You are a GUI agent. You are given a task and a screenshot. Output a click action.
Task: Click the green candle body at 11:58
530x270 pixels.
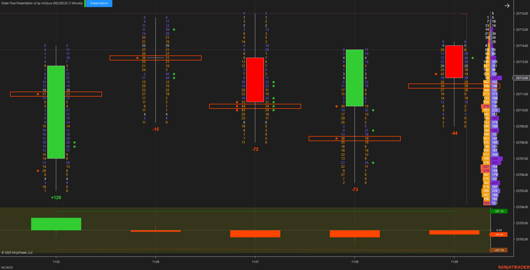click(x=355, y=78)
